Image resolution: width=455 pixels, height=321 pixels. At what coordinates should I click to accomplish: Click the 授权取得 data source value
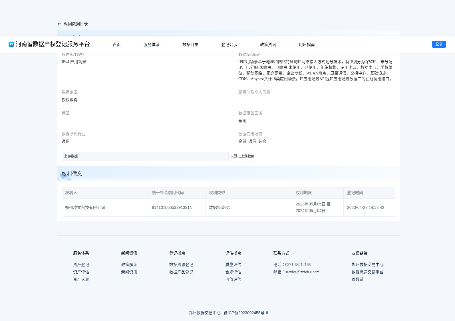click(70, 100)
